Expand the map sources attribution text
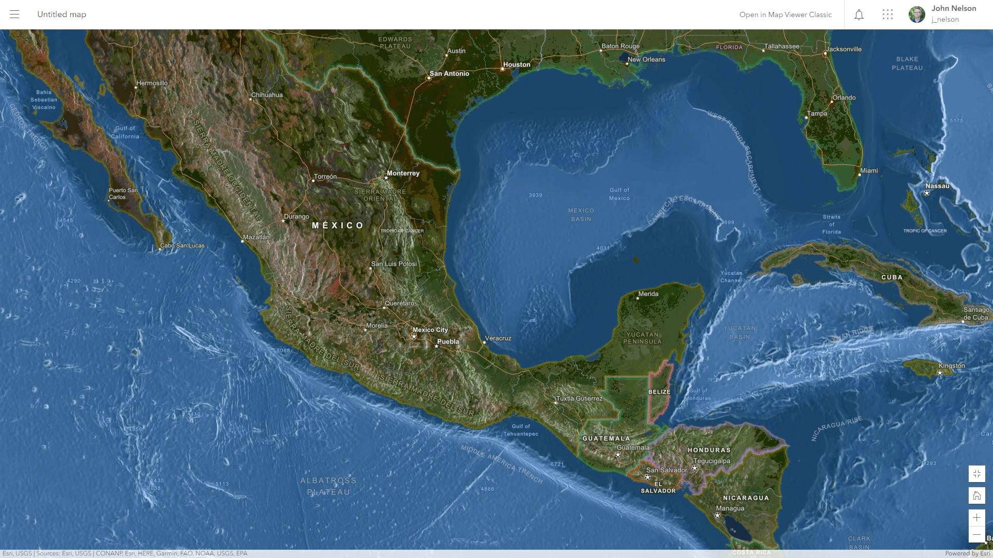993x558 pixels. coord(125,553)
